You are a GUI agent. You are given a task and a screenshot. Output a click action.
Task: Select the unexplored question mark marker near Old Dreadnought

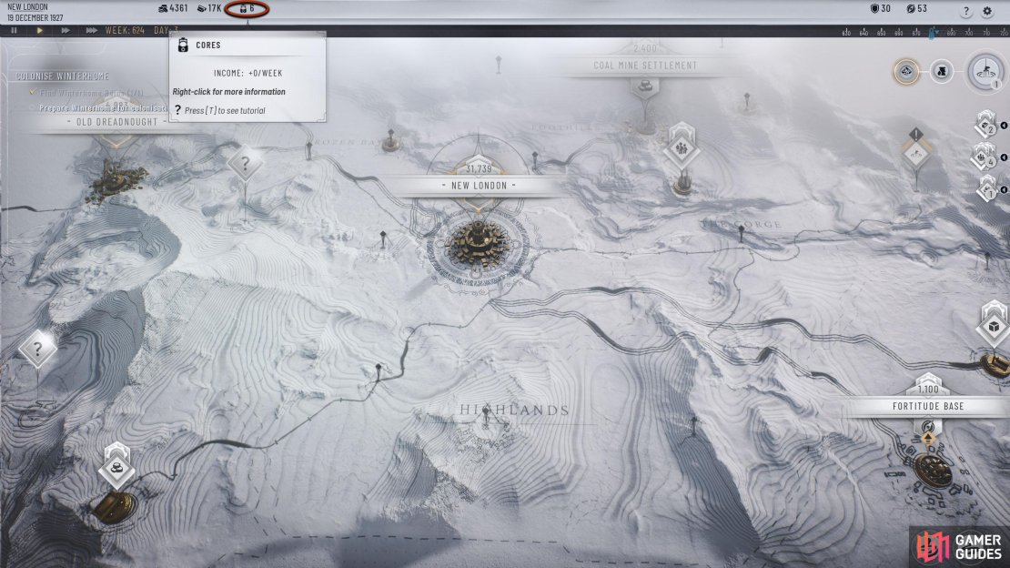[x=245, y=163]
